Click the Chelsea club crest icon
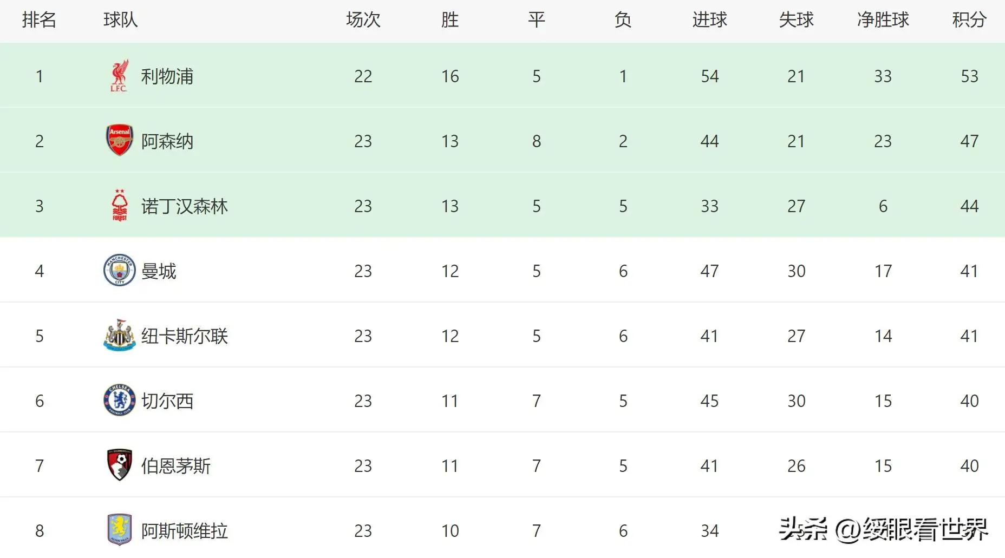 pyautogui.click(x=119, y=401)
